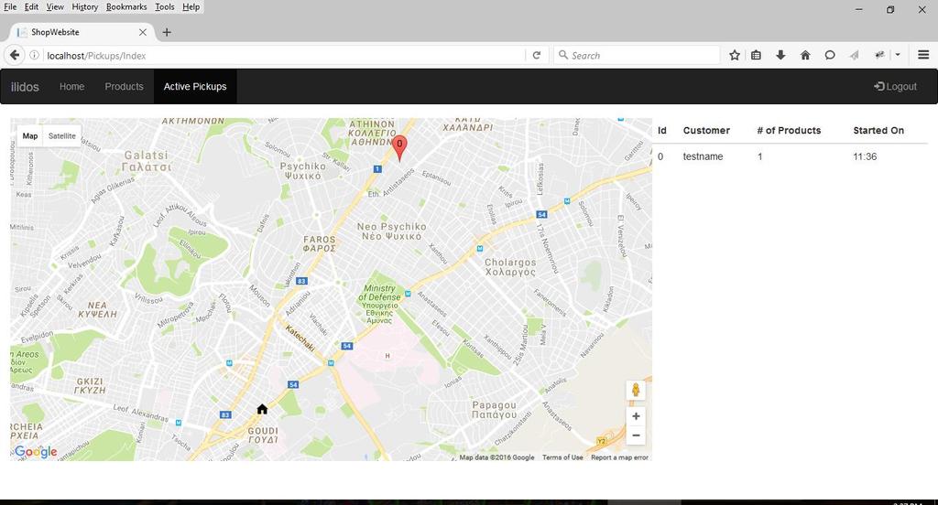Screen dimensions: 938x505
Task: Click into the address bar URL
Action: tap(284, 55)
